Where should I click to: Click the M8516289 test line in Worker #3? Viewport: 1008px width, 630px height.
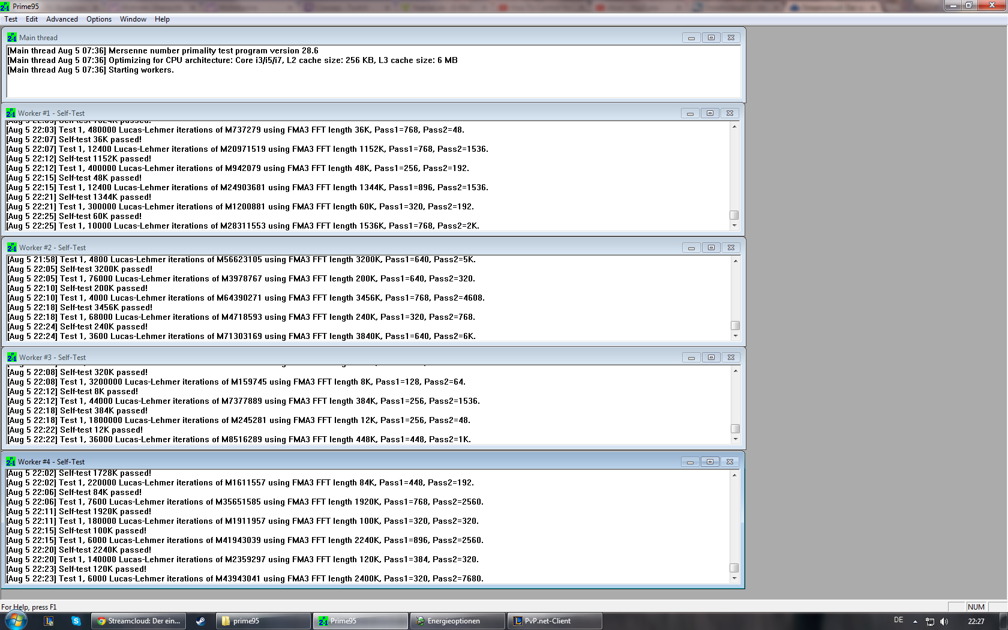[x=239, y=440]
